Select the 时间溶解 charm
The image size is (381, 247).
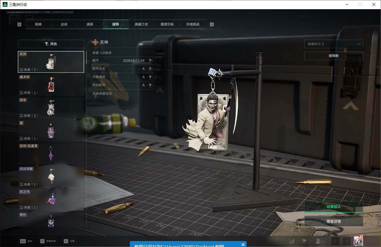pos(51,176)
